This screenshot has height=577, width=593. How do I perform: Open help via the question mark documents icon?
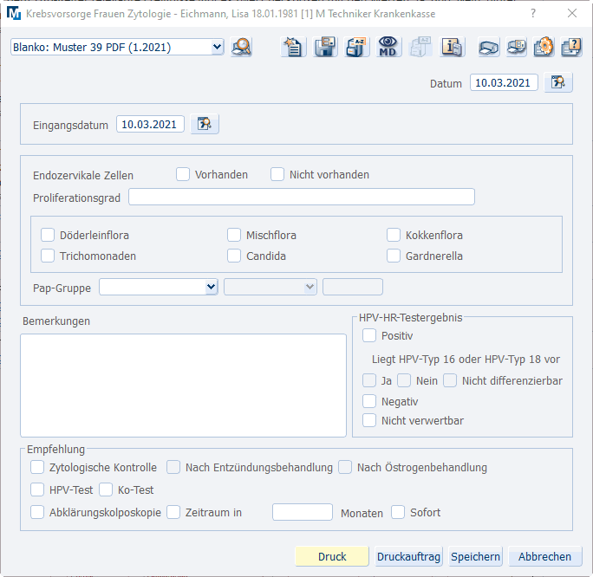point(570,48)
